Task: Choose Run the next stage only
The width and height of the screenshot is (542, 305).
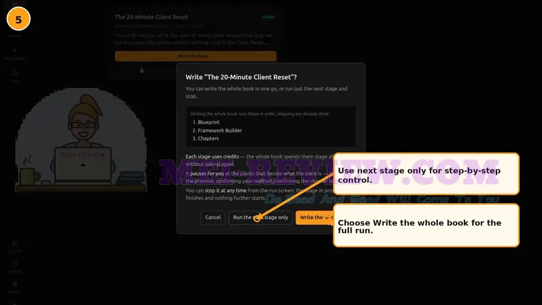Action: (x=260, y=218)
